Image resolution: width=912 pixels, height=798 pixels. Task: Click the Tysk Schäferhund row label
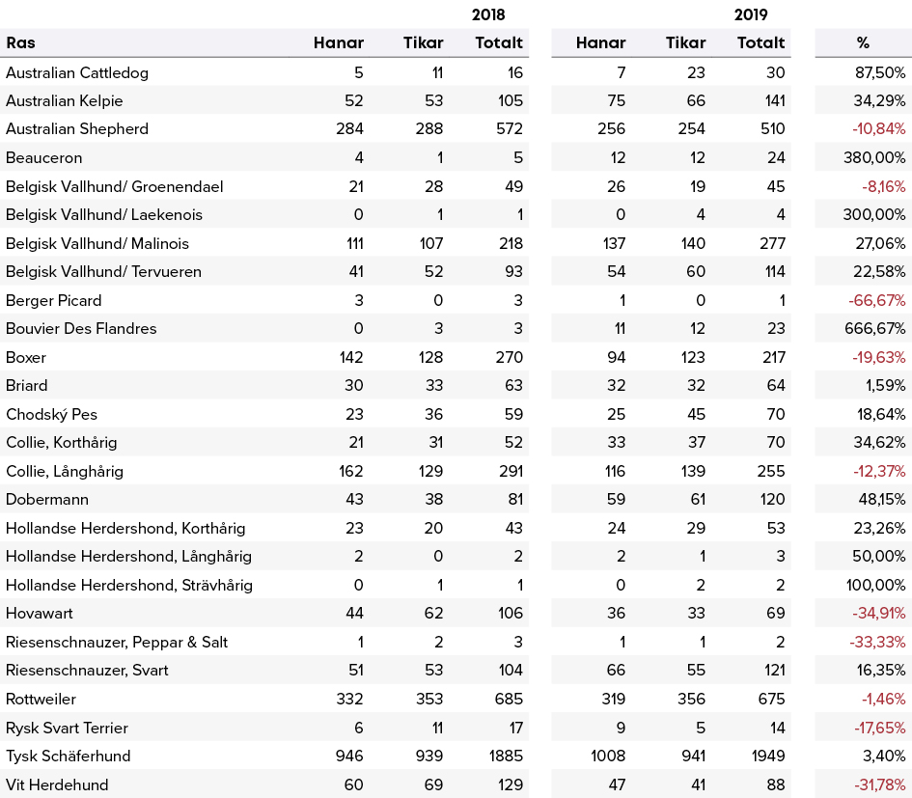coord(69,757)
